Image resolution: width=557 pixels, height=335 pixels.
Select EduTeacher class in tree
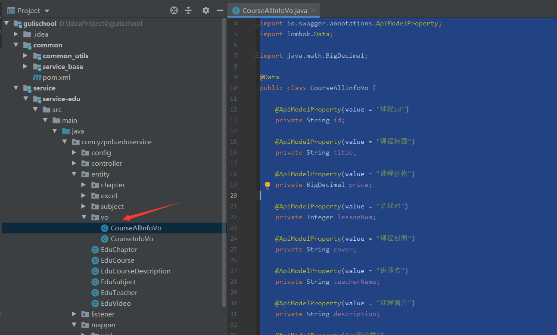coord(119,292)
